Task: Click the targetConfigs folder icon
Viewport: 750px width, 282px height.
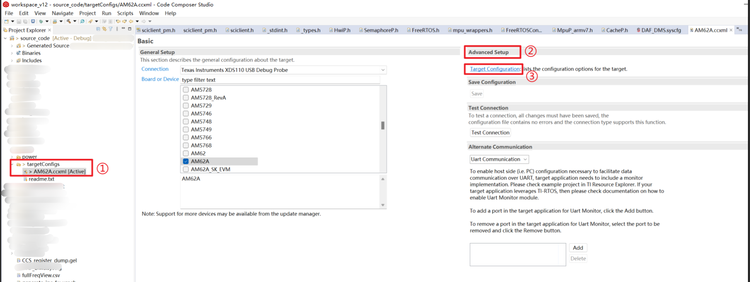Action: (x=19, y=164)
